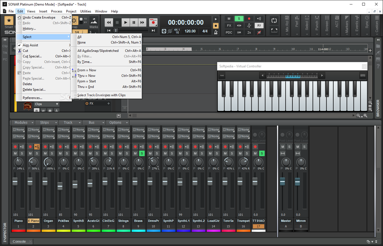Screen dimensions: 383x246
Task: Click the Rewind transport button
Action: pyautogui.click(x=109, y=22)
